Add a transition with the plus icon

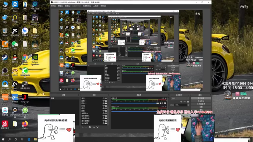tap(181, 102)
